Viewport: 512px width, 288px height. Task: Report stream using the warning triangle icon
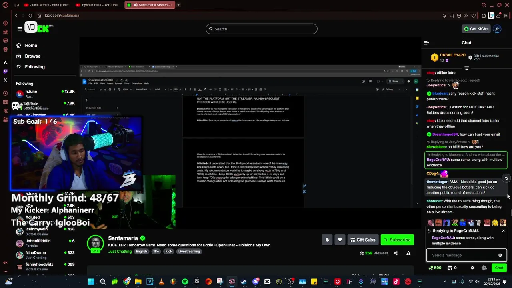[x=408, y=253]
